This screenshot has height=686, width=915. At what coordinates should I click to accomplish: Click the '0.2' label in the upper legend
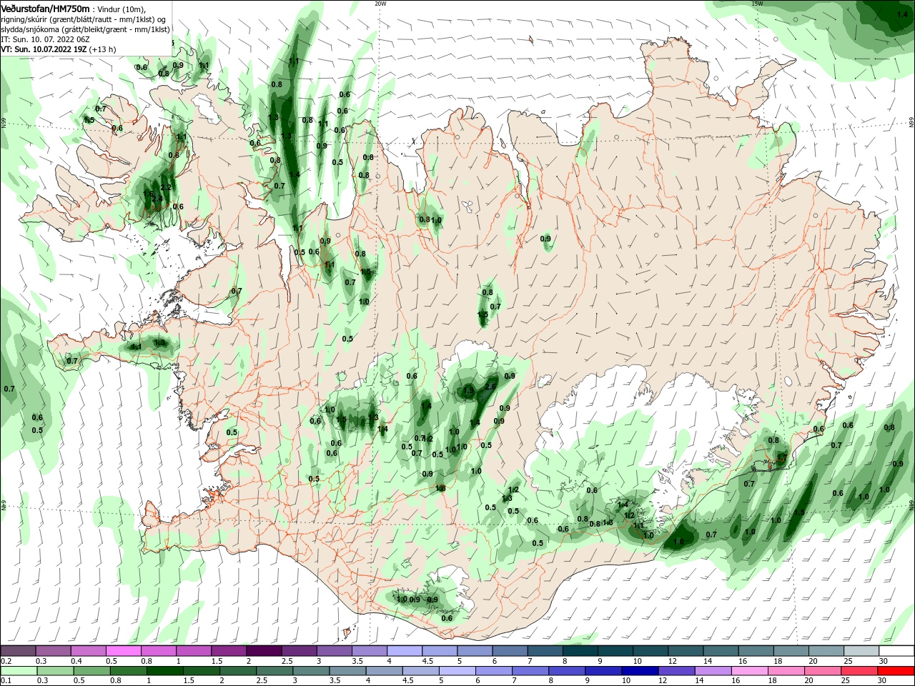coord(6,661)
